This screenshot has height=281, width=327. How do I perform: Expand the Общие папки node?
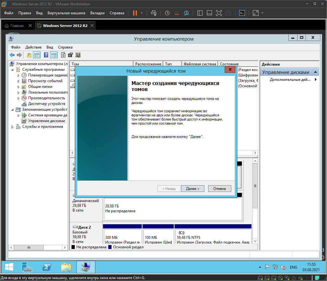[18, 87]
